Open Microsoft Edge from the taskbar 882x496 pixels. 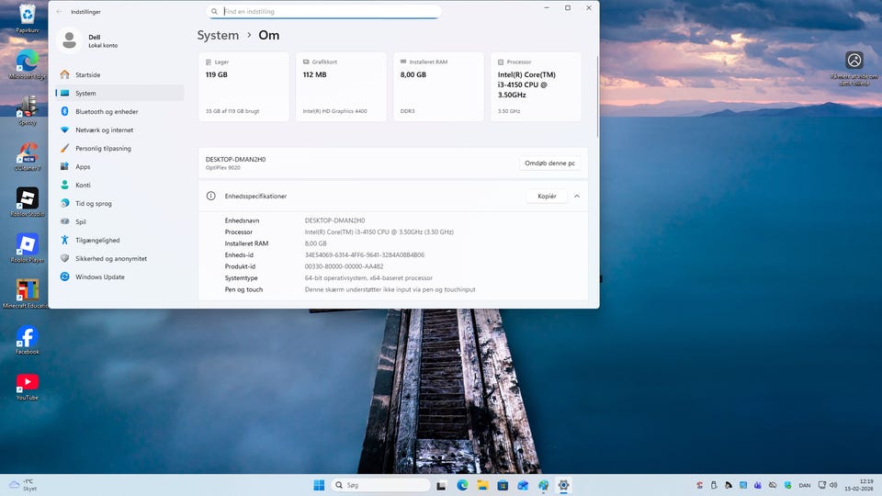pyautogui.click(x=462, y=485)
